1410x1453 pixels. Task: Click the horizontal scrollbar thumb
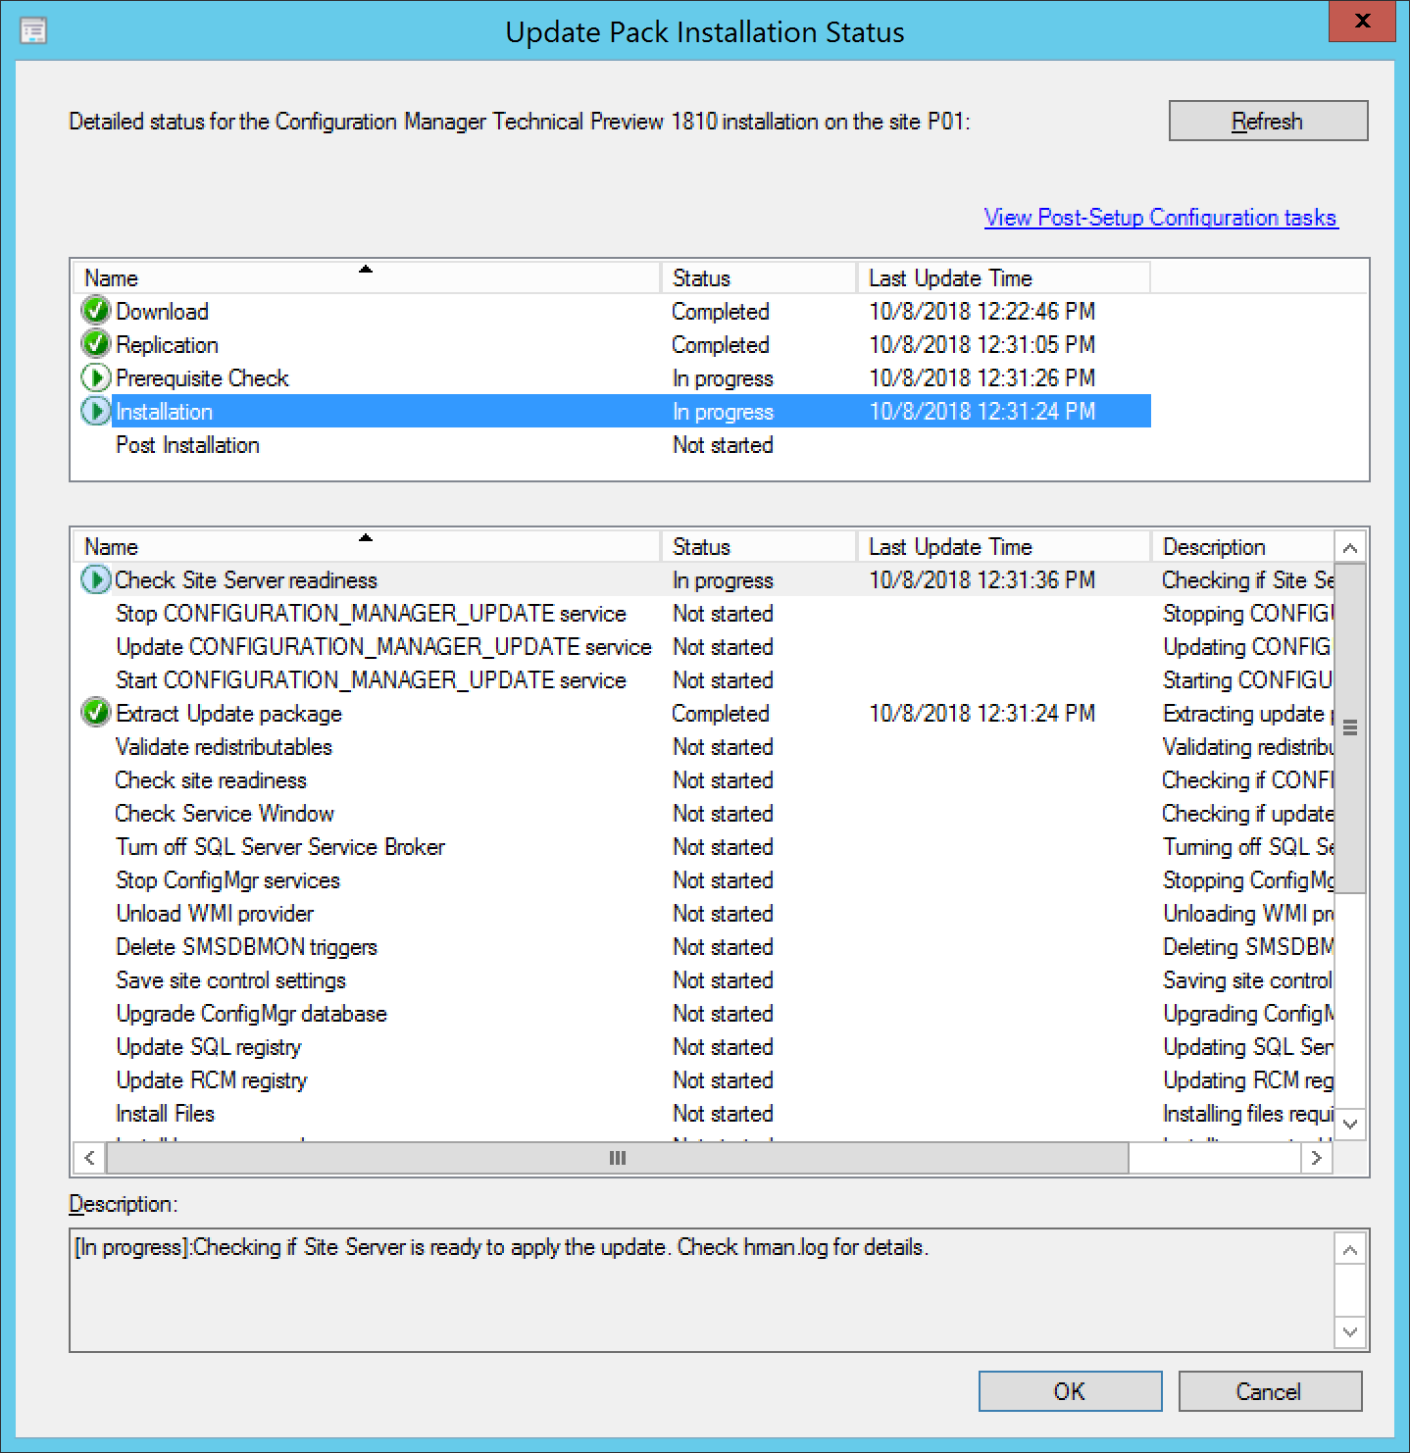coord(617,1158)
